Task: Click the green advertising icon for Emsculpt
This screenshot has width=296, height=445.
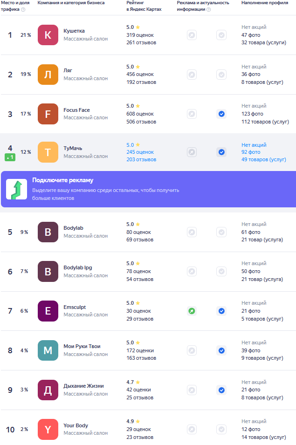Action: pos(192,311)
